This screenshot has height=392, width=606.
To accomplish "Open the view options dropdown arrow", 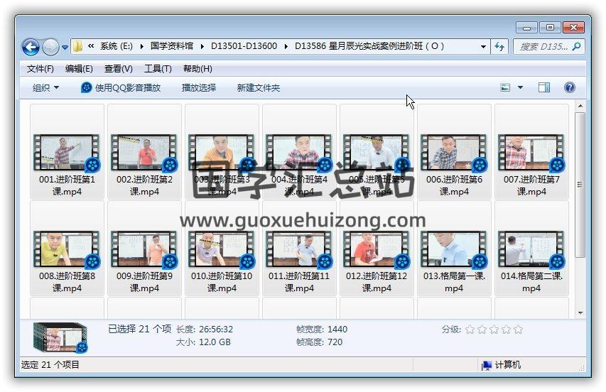I will tap(520, 87).
